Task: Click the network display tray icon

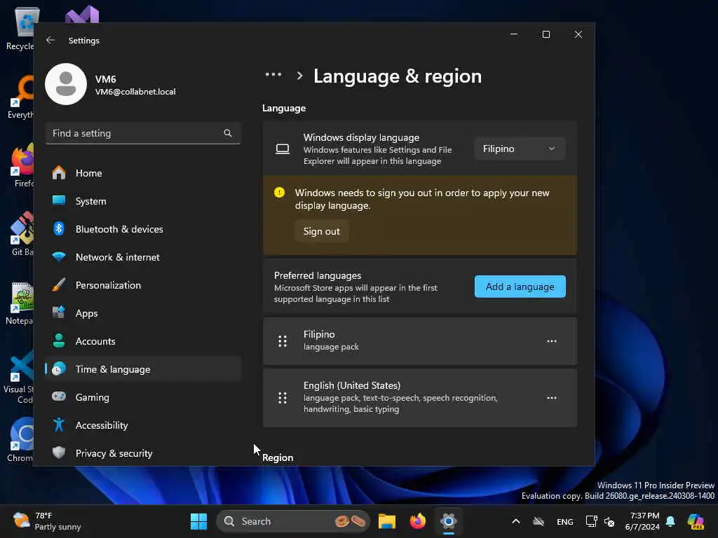Action: [591, 521]
